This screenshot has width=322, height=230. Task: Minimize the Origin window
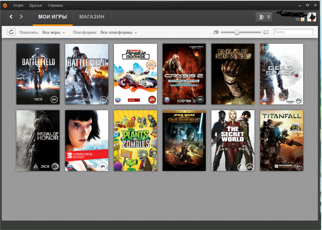click(300, 5)
